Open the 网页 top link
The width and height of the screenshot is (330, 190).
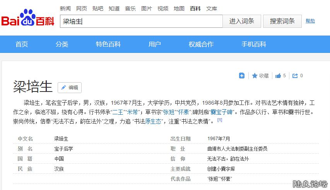pyautogui.click(x=82, y=8)
